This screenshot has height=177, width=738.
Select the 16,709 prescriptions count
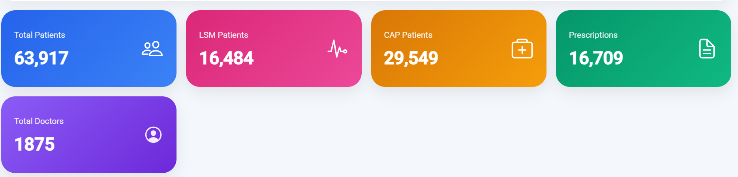(x=596, y=58)
